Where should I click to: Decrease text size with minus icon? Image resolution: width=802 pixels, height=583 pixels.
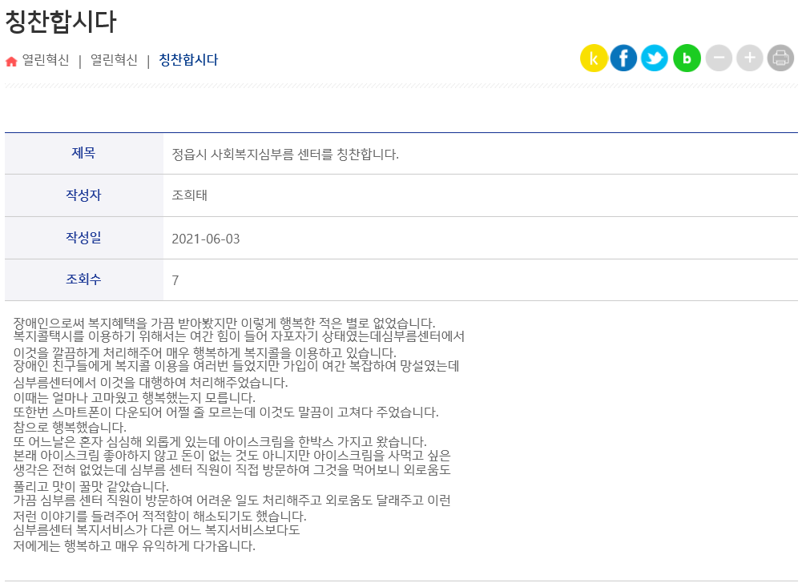click(x=719, y=58)
